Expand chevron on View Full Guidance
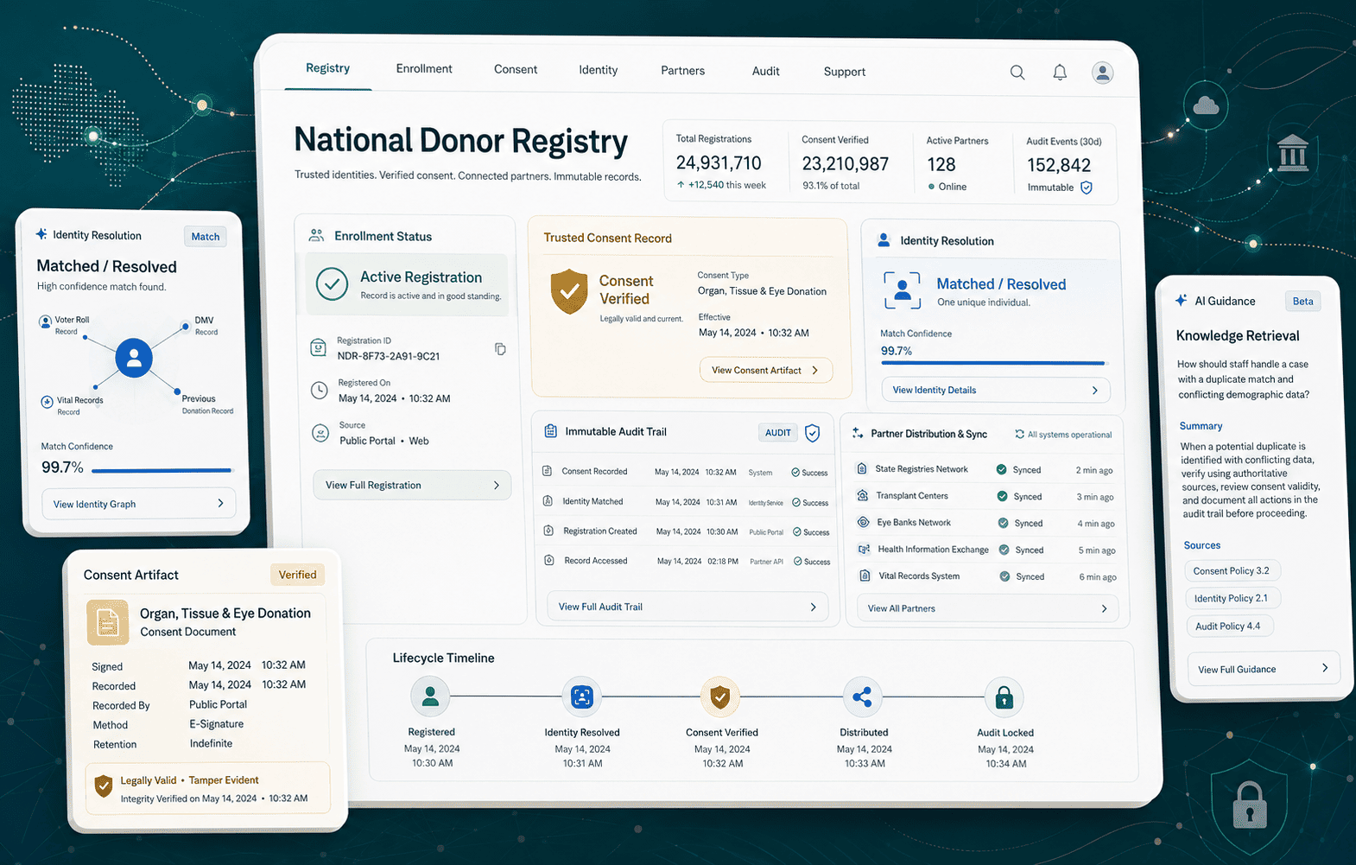Image resolution: width=1356 pixels, height=865 pixels. (x=1325, y=668)
